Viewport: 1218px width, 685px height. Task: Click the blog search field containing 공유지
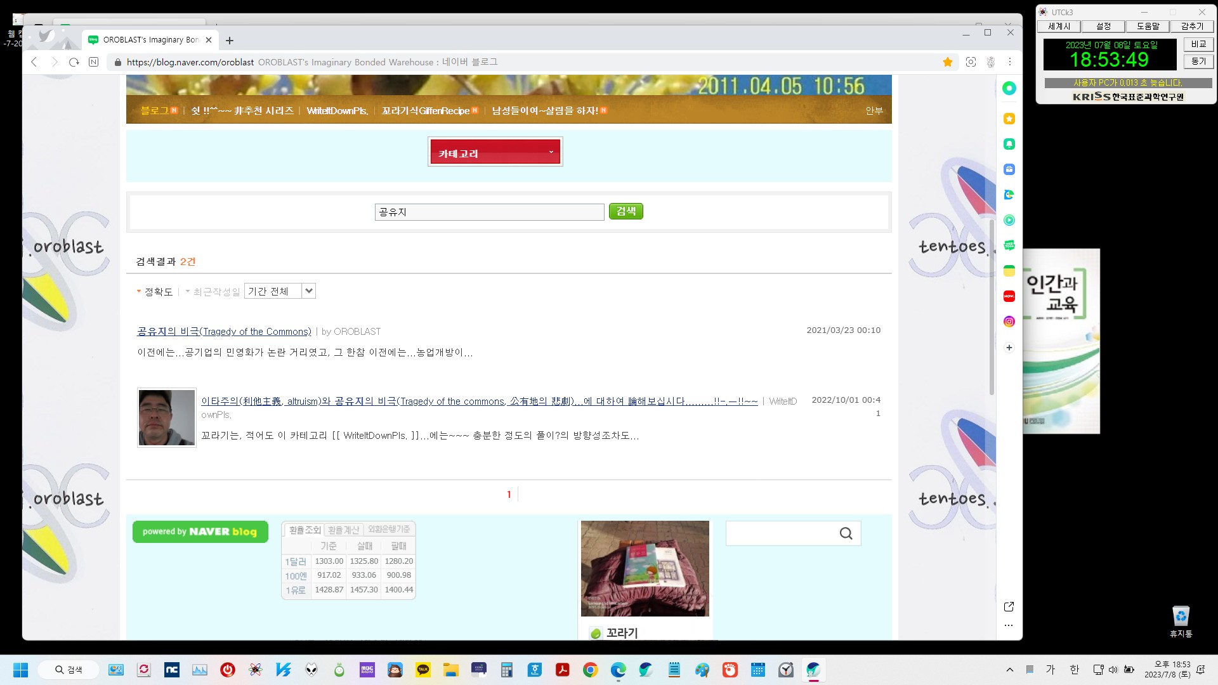[488, 212]
